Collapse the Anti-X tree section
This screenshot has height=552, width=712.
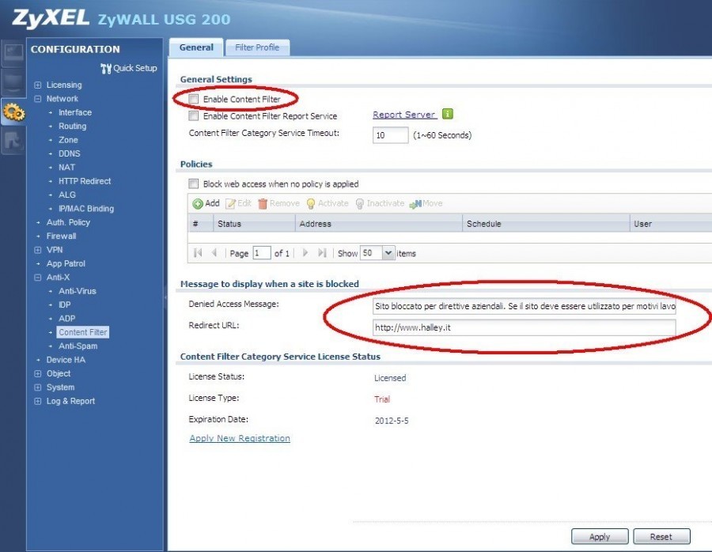(38, 277)
